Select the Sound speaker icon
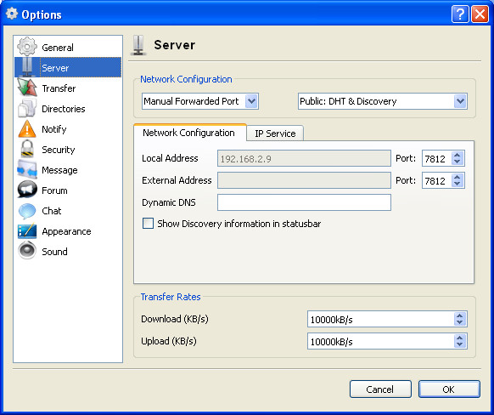This screenshot has width=494, height=415. click(27, 251)
